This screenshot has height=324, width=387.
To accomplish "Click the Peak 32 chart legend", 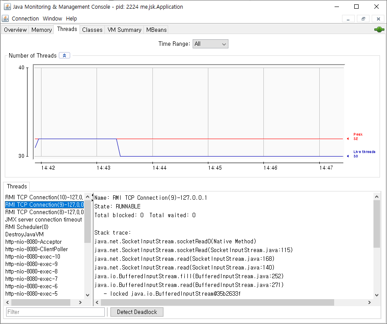I will point(356,136).
